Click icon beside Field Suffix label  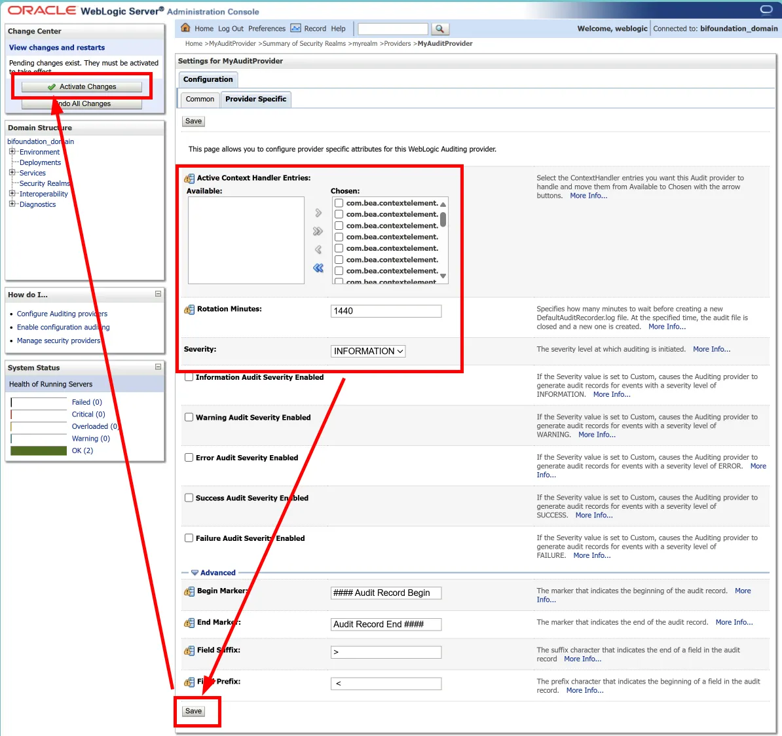click(x=189, y=651)
